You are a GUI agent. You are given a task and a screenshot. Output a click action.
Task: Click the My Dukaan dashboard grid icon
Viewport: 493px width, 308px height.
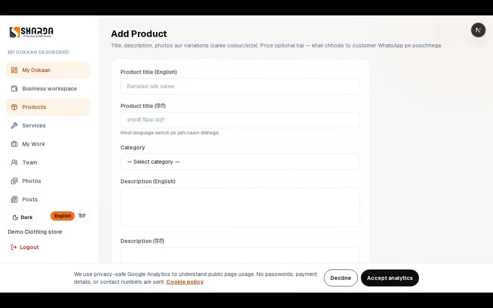[x=14, y=70]
